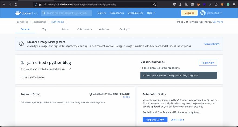The width and height of the screenshot is (238, 127).
Task: Switch to the Tags tab
Action: 45,29
